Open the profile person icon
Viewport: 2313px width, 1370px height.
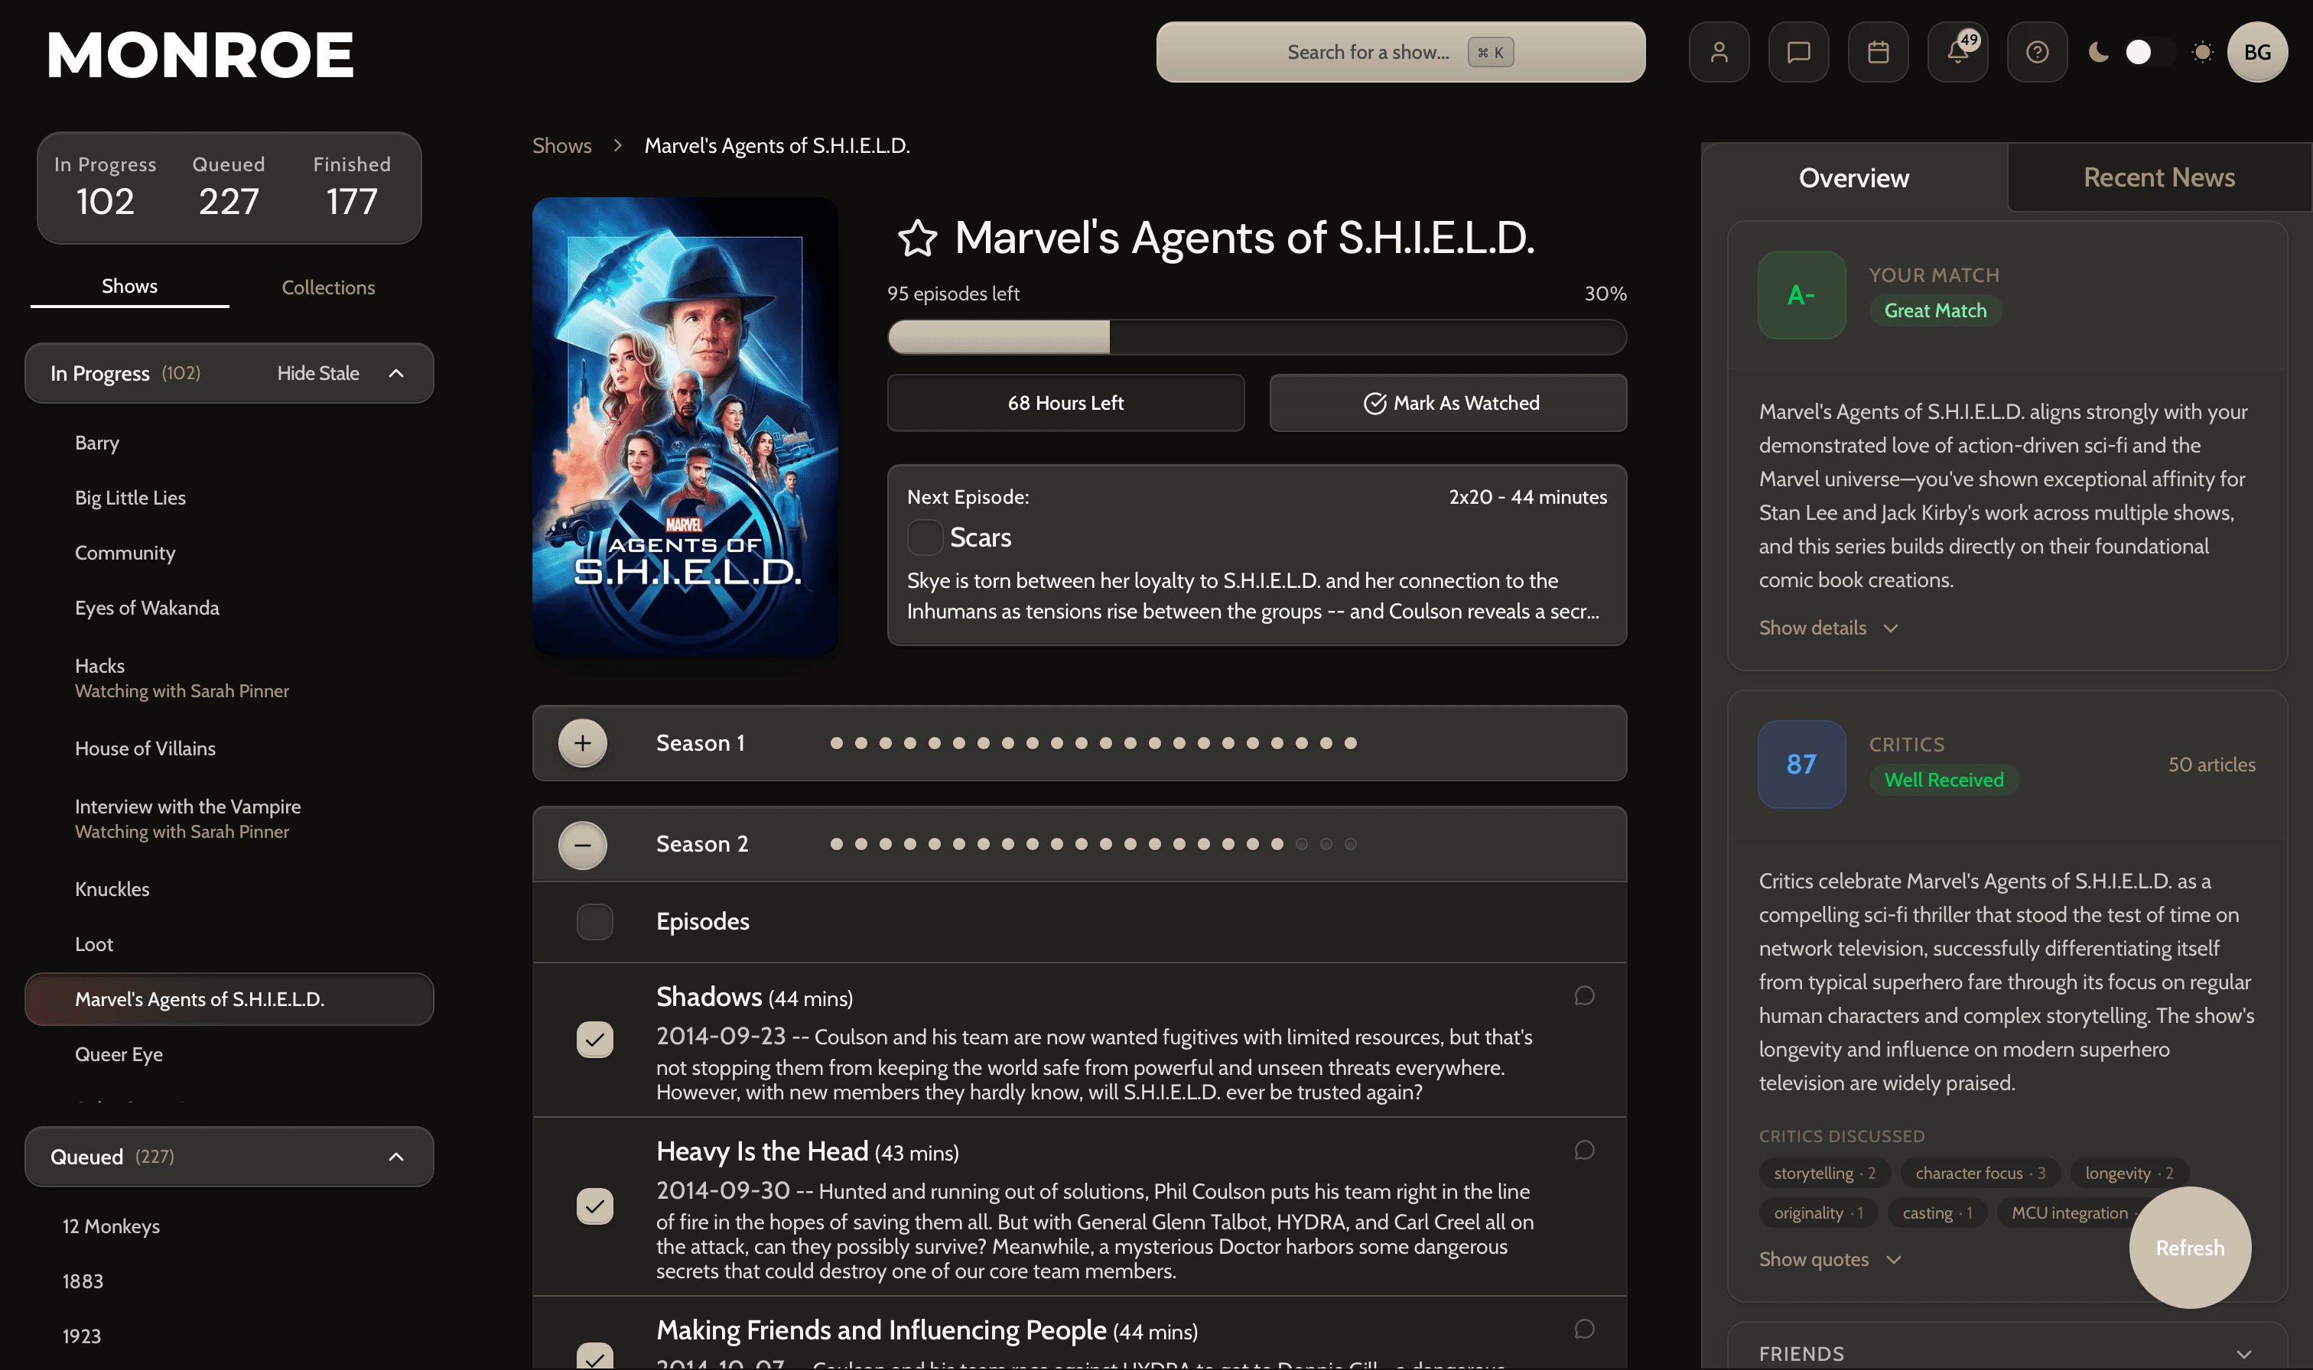[x=1719, y=53]
